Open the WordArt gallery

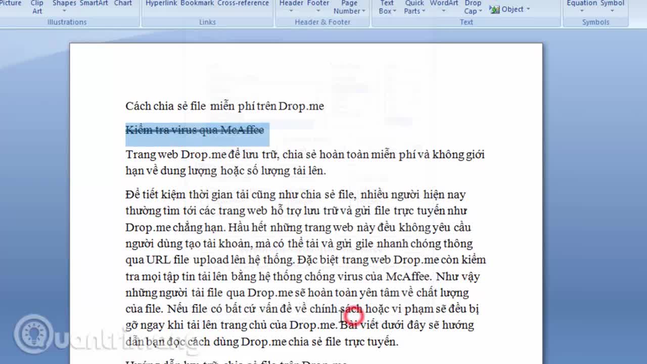coord(444,6)
